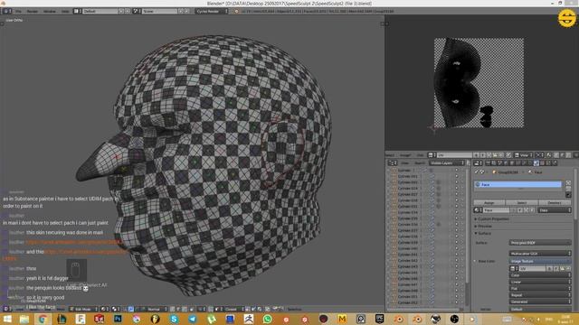Click the Face material name field
This screenshot has width=579, height=325.
[x=497, y=210]
